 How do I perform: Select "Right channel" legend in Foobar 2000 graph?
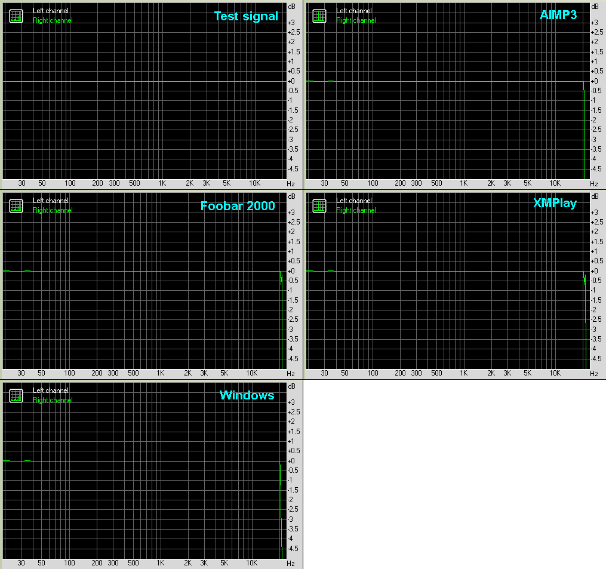[x=53, y=210]
